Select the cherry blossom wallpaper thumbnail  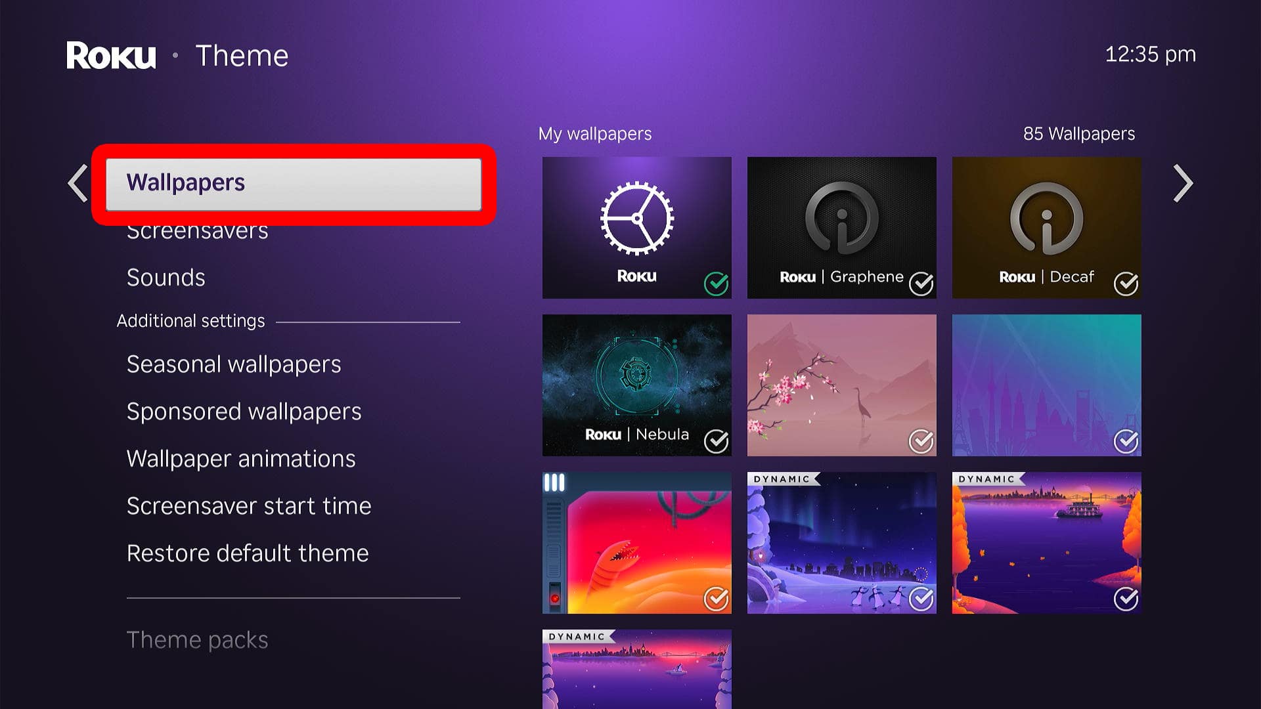pyautogui.click(x=842, y=385)
